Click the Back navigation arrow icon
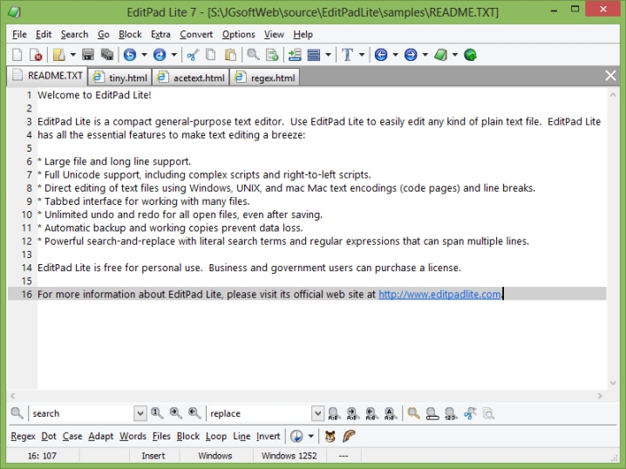This screenshot has width=626, height=469. [x=381, y=55]
